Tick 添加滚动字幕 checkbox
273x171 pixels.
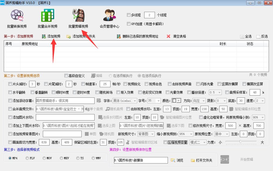coord(10,101)
